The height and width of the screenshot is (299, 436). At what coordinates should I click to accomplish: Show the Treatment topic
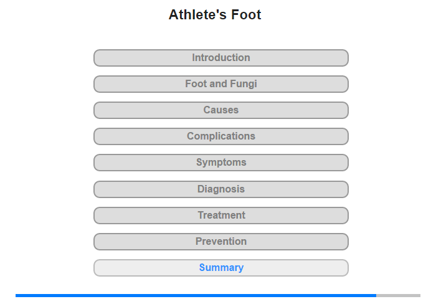coord(221,216)
